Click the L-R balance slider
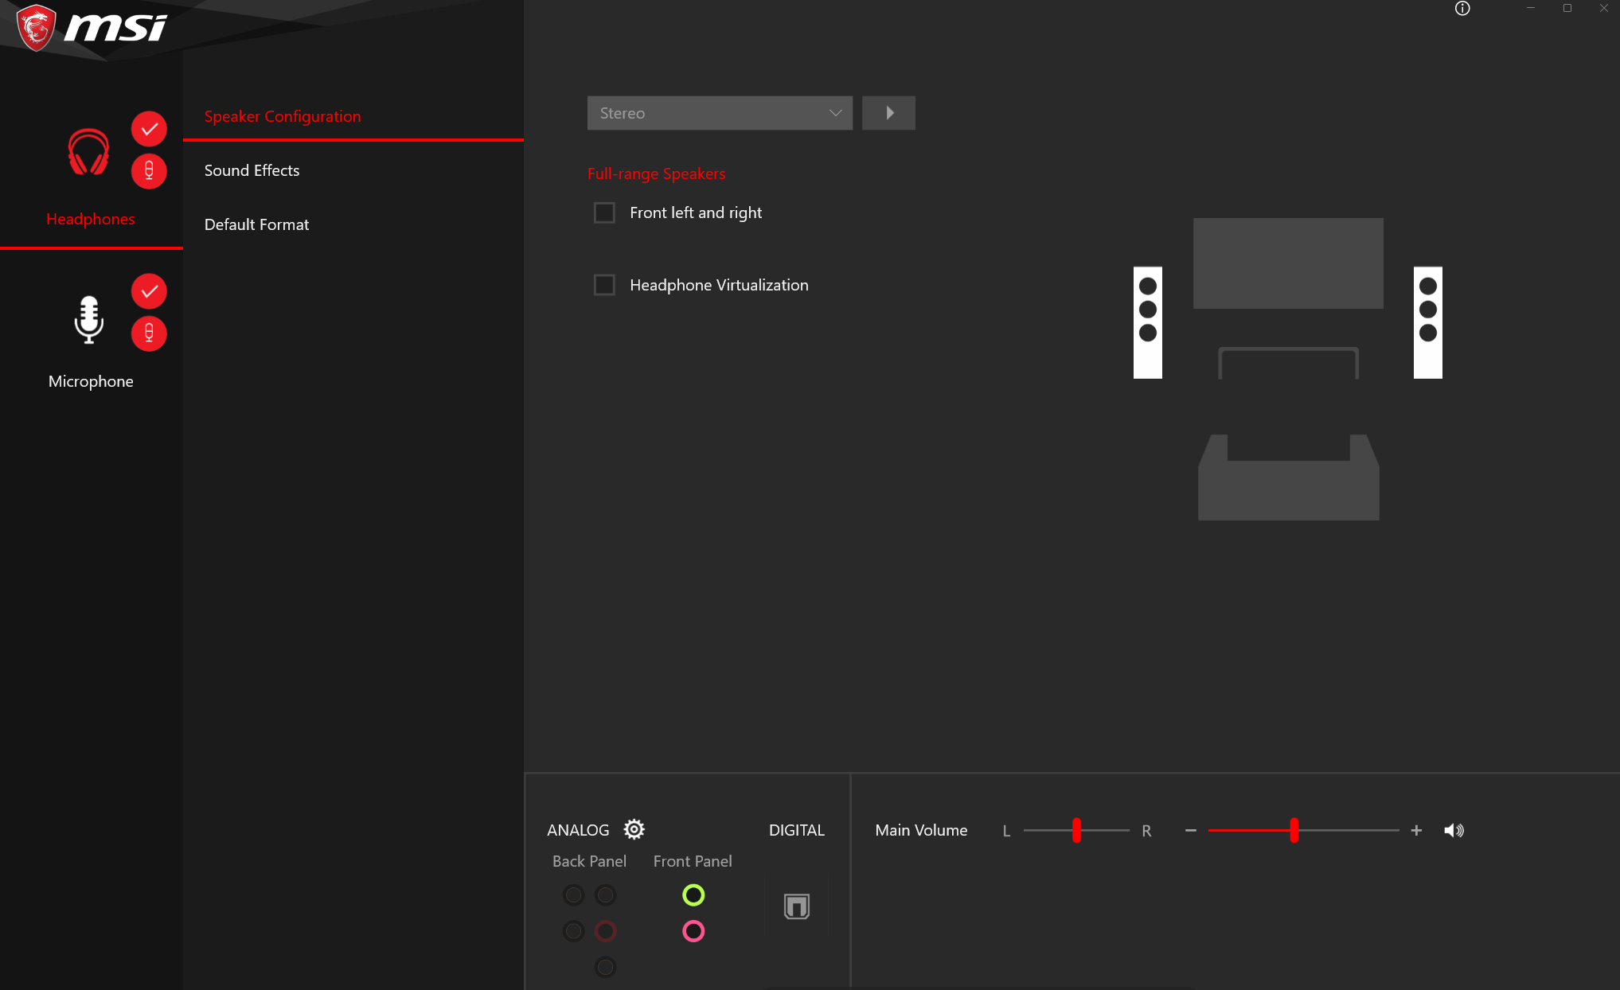 click(1076, 830)
